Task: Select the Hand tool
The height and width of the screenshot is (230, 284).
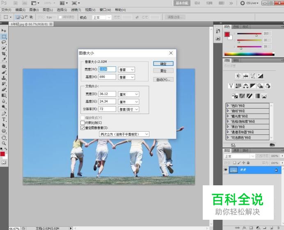Action: [x=4, y=138]
